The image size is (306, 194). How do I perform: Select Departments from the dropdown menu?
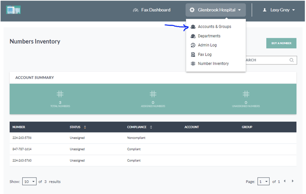pos(209,36)
